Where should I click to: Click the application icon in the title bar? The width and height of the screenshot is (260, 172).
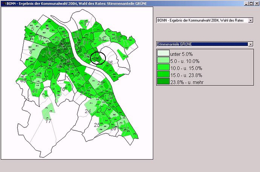coord(3,3)
